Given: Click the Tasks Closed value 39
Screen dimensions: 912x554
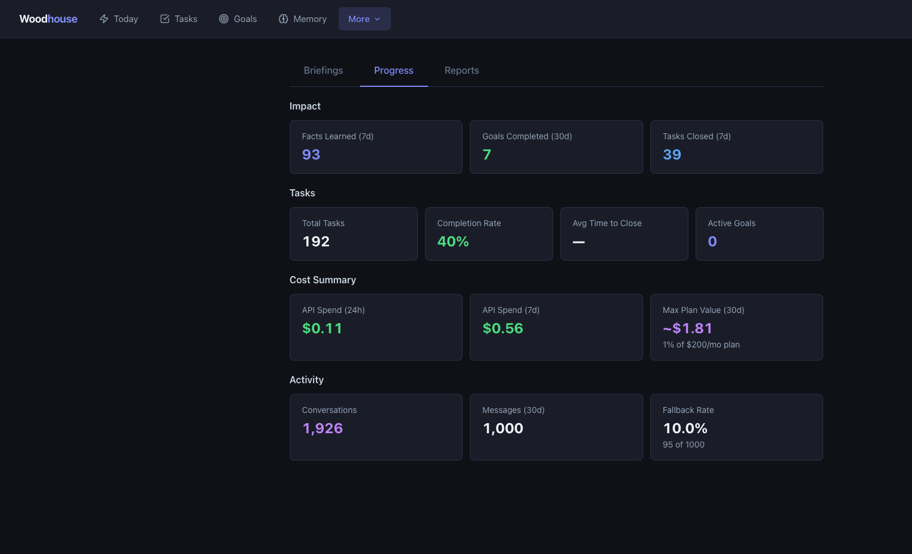Looking at the screenshot, I should pyautogui.click(x=672, y=155).
